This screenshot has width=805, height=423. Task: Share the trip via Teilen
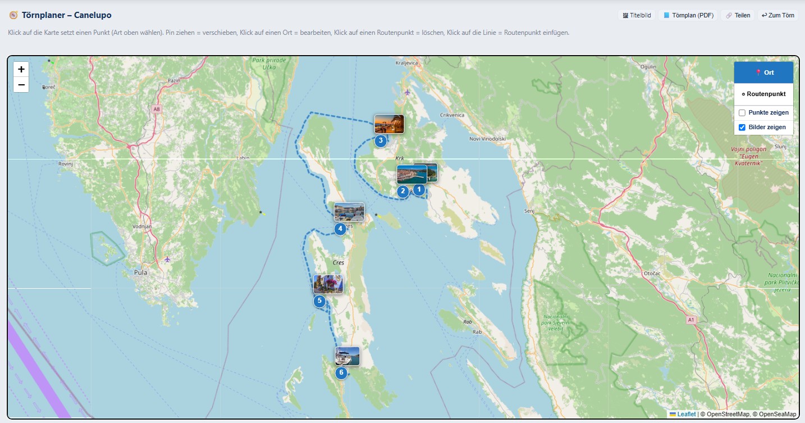coord(738,15)
